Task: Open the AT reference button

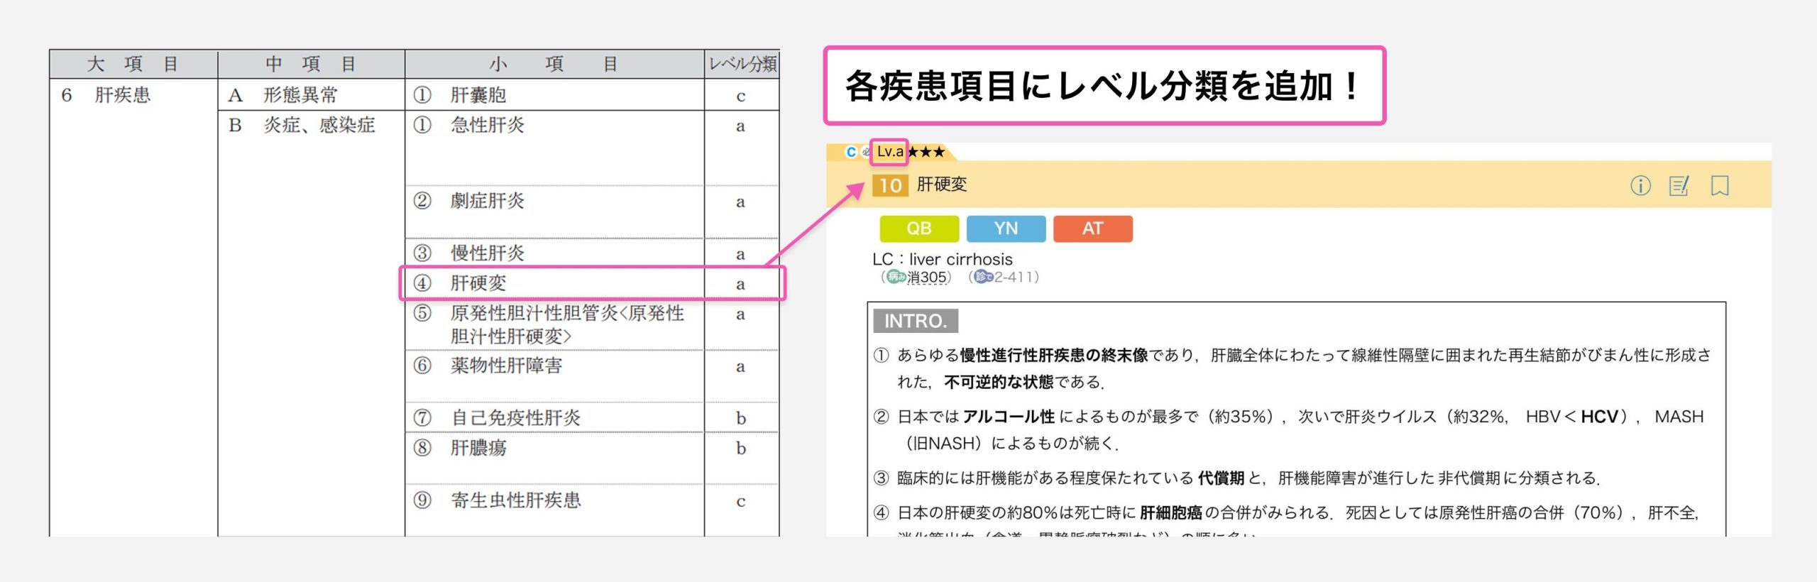Action: pyautogui.click(x=1092, y=229)
